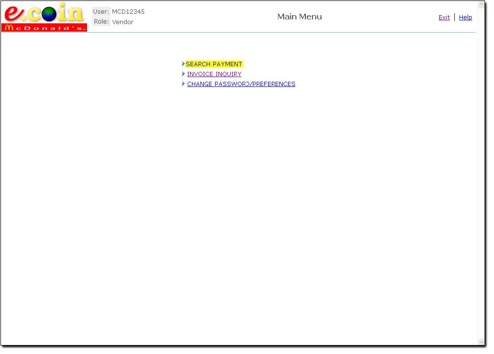The height and width of the screenshot is (354, 494).
Task: Select the user ID MCD12345 text
Action: click(128, 12)
